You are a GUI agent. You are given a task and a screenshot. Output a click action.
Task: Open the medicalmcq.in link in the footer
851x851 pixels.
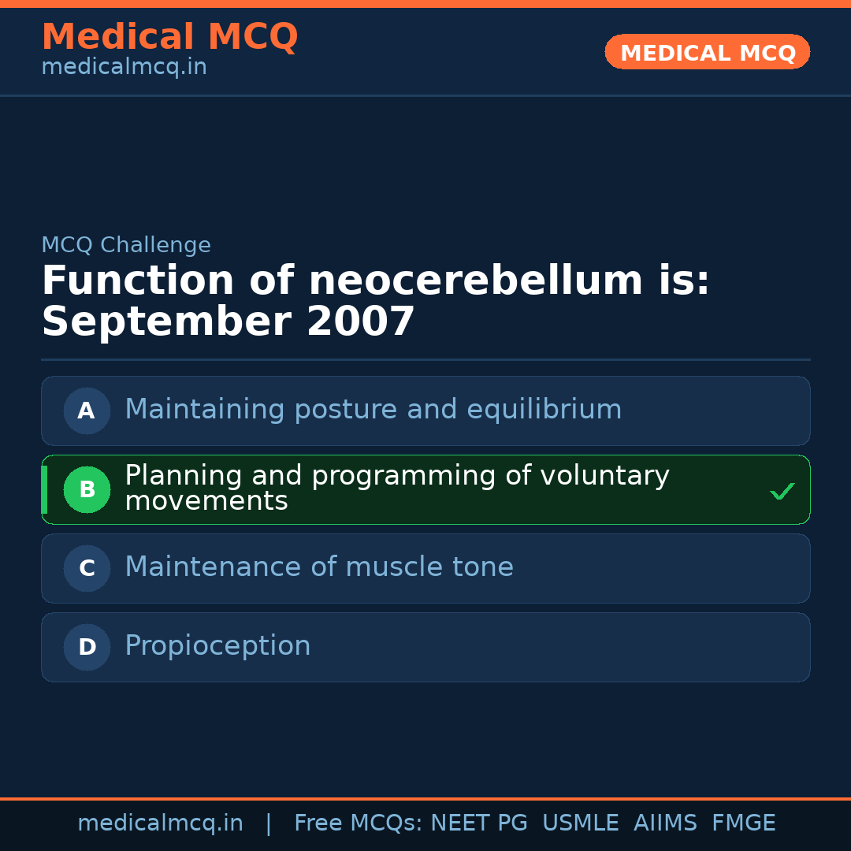(160, 823)
